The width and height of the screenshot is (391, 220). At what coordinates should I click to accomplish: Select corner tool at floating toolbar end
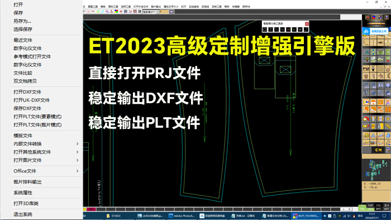[x=306, y=30]
